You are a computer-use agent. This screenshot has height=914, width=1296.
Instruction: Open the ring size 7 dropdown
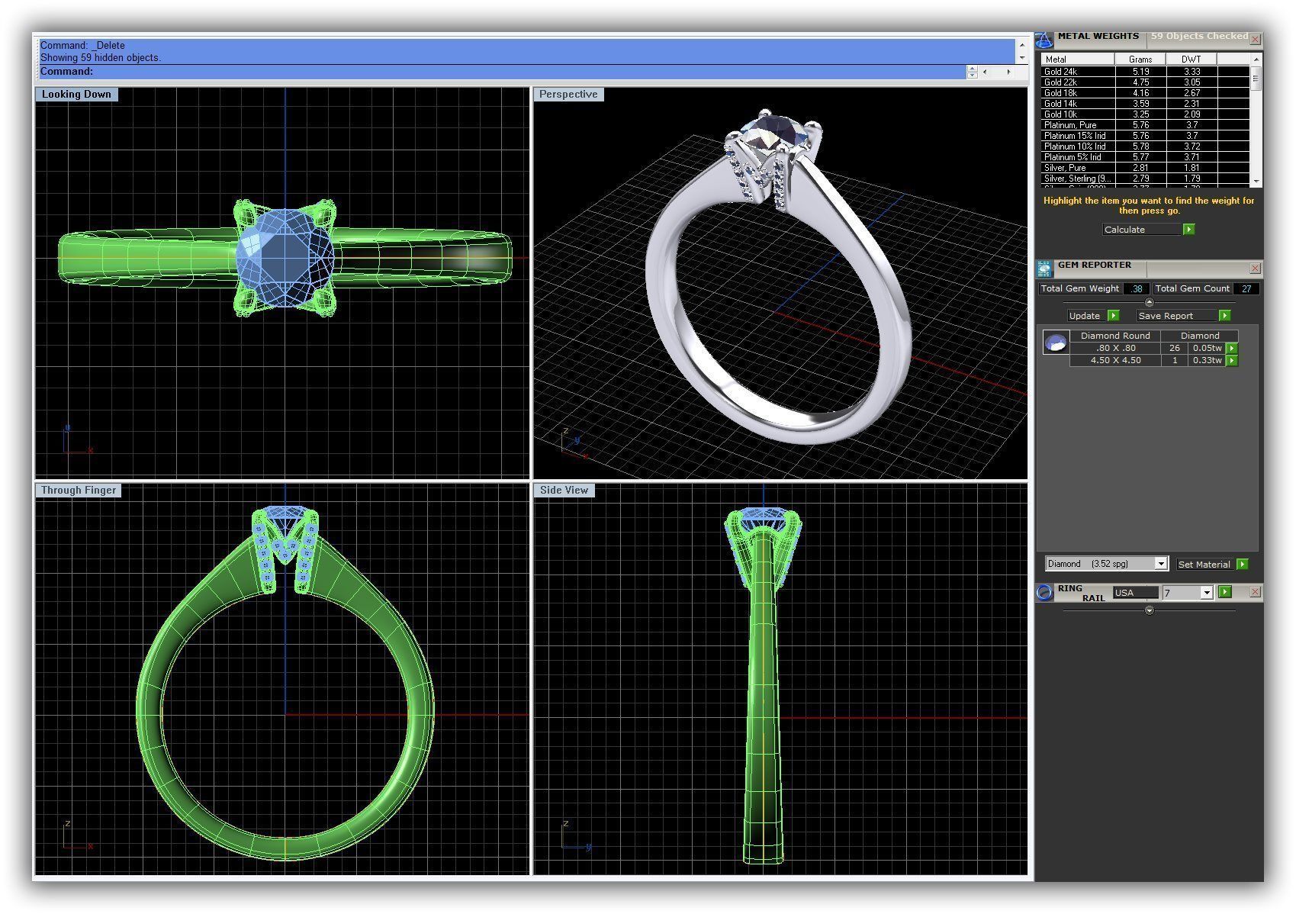(1206, 593)
